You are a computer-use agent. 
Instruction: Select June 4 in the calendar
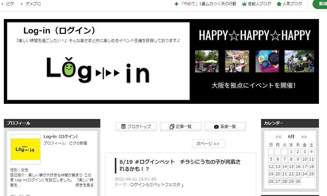[311, 152]
